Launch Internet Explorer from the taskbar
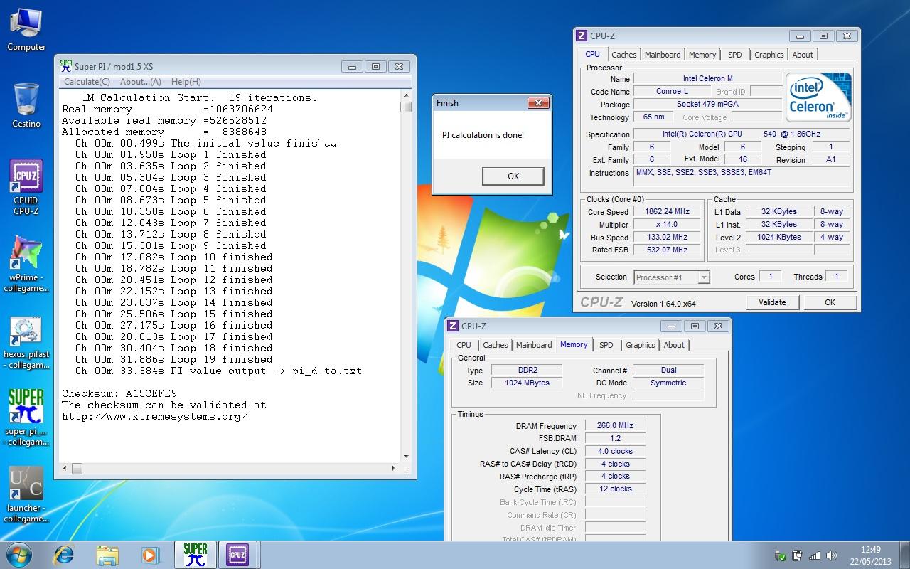910x569 pixels. [65, 554]
